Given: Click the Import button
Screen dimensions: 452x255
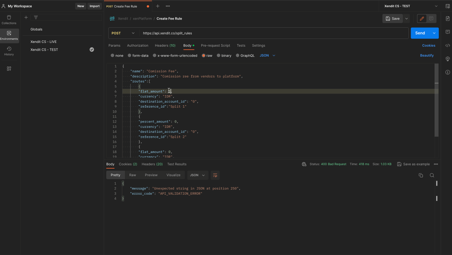Looking at the screenshot, I should click(x=95, y=6).
